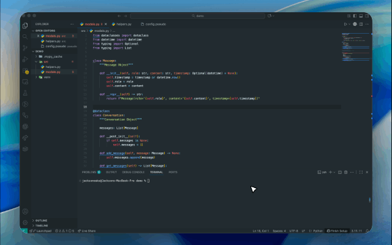Screen dimensions: 392x245
Task: Open the Manage gear icon
Action: tap(25, 222)
